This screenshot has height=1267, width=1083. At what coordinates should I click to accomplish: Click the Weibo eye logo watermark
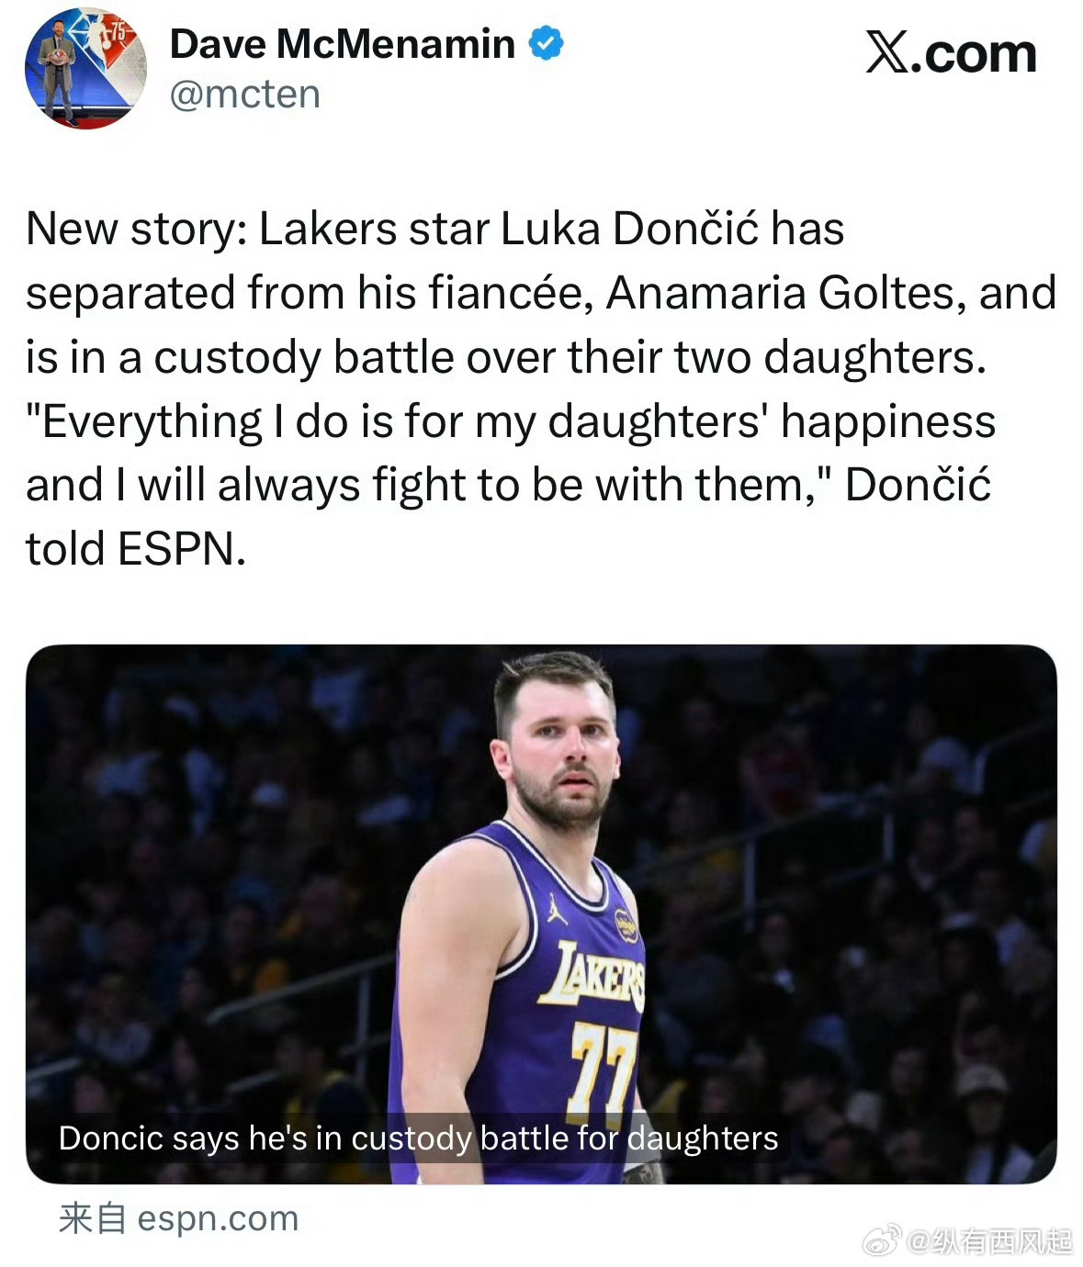pos(884,1241)
